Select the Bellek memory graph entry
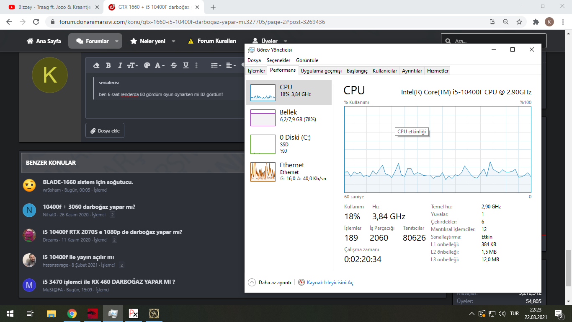The width and height of the screenshot is (572, 322). point(289,117)
